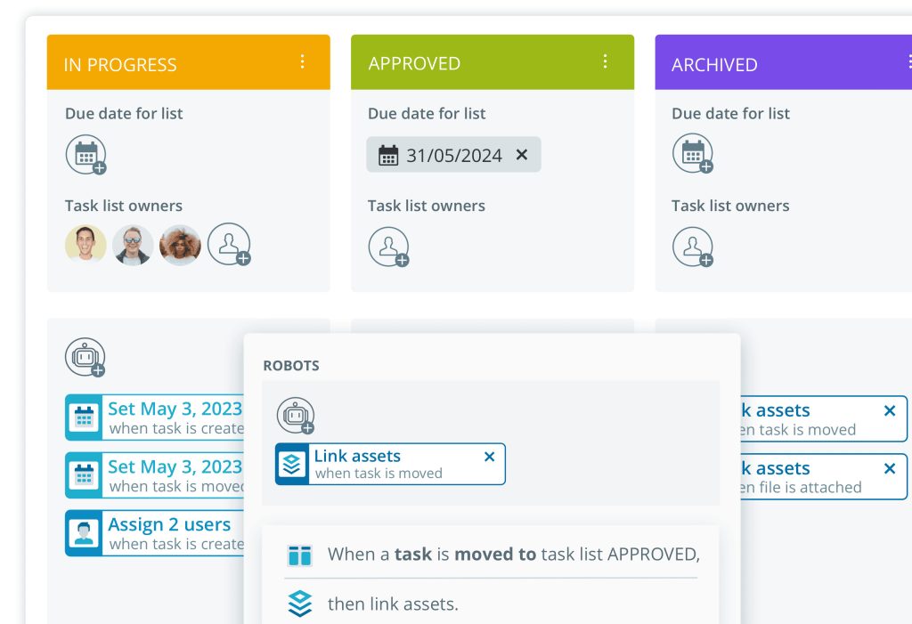Add due date to IN PROGRESS list
The image size is (912, 624).
85,155
